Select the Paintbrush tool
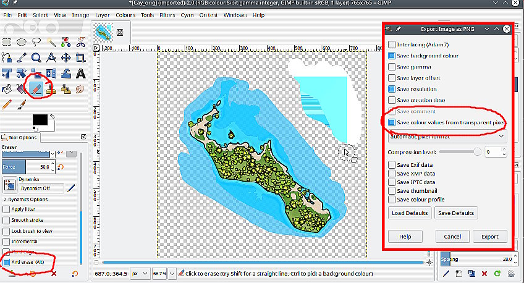Viewport: 524px width, 283px height. 22,104
